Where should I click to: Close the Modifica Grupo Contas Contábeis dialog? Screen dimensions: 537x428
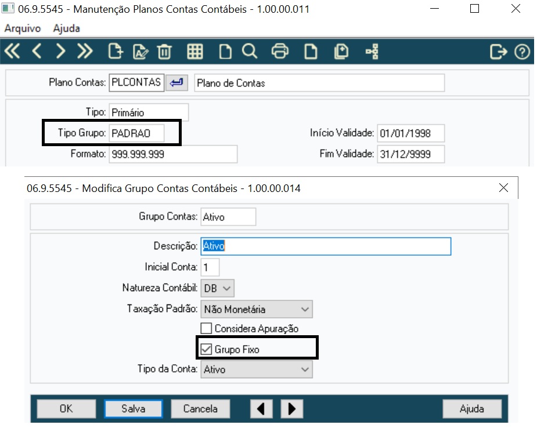(503, 187)
